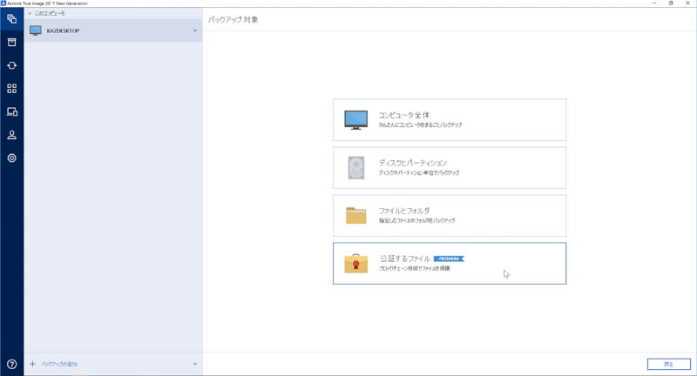Click the バックアップ対象 heading text
The height and width of the screenshot is (376, 697).
pos(233,19)
